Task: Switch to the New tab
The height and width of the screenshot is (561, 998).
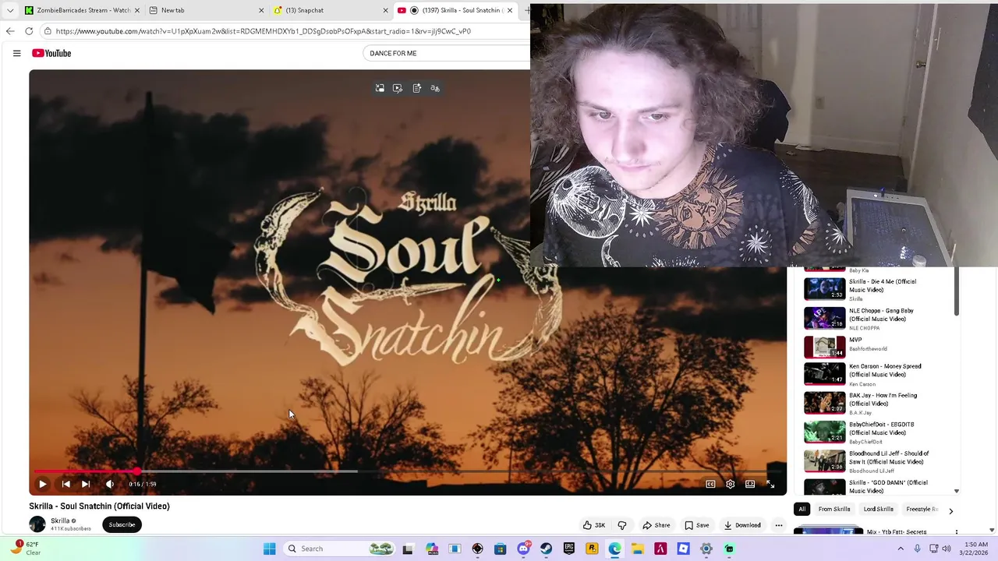Action: [206, 10]
